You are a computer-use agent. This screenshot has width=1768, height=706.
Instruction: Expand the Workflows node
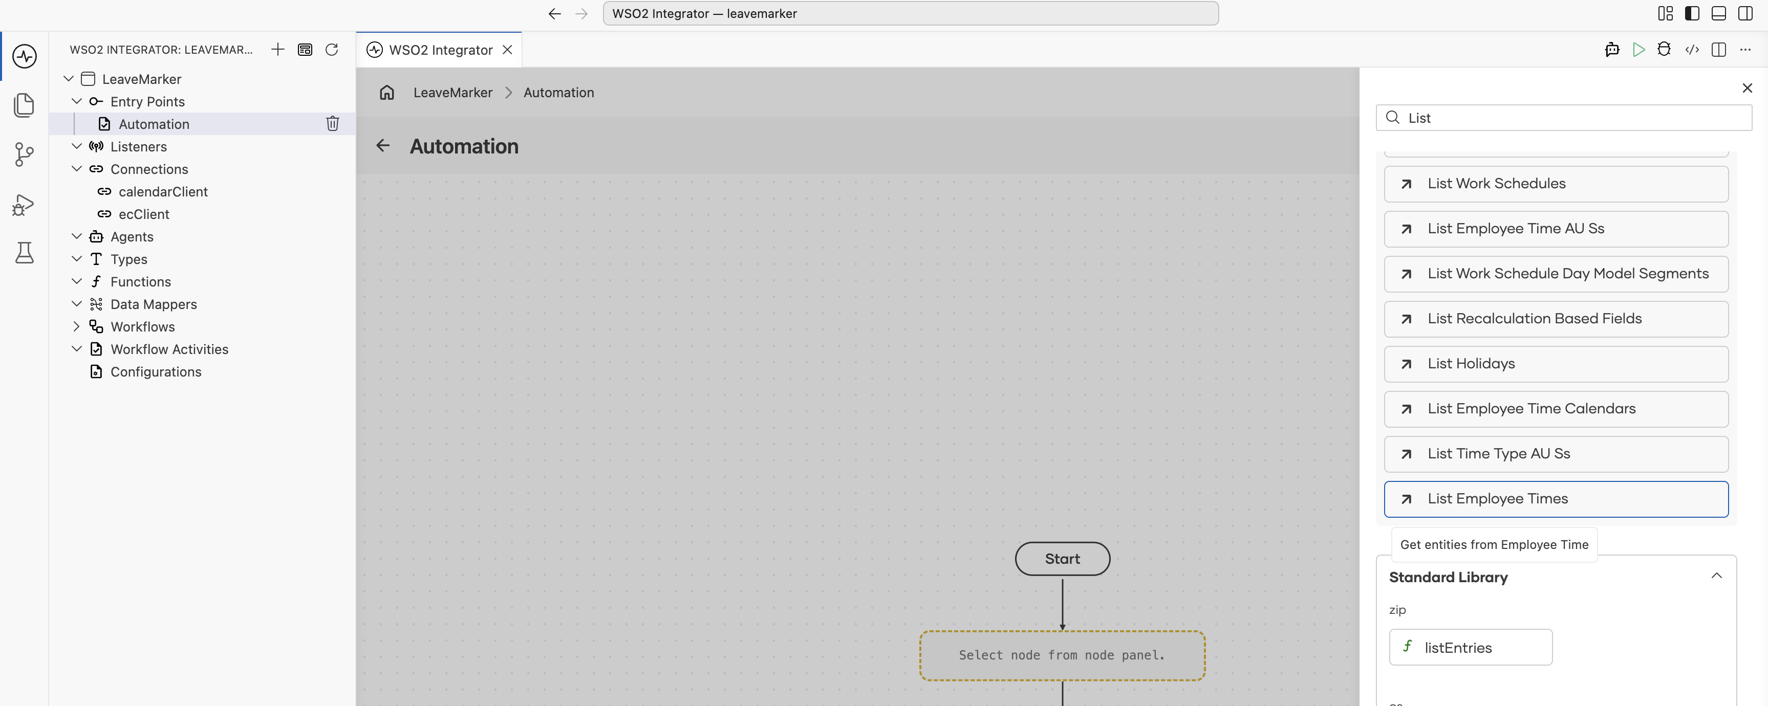pos(77,326)
